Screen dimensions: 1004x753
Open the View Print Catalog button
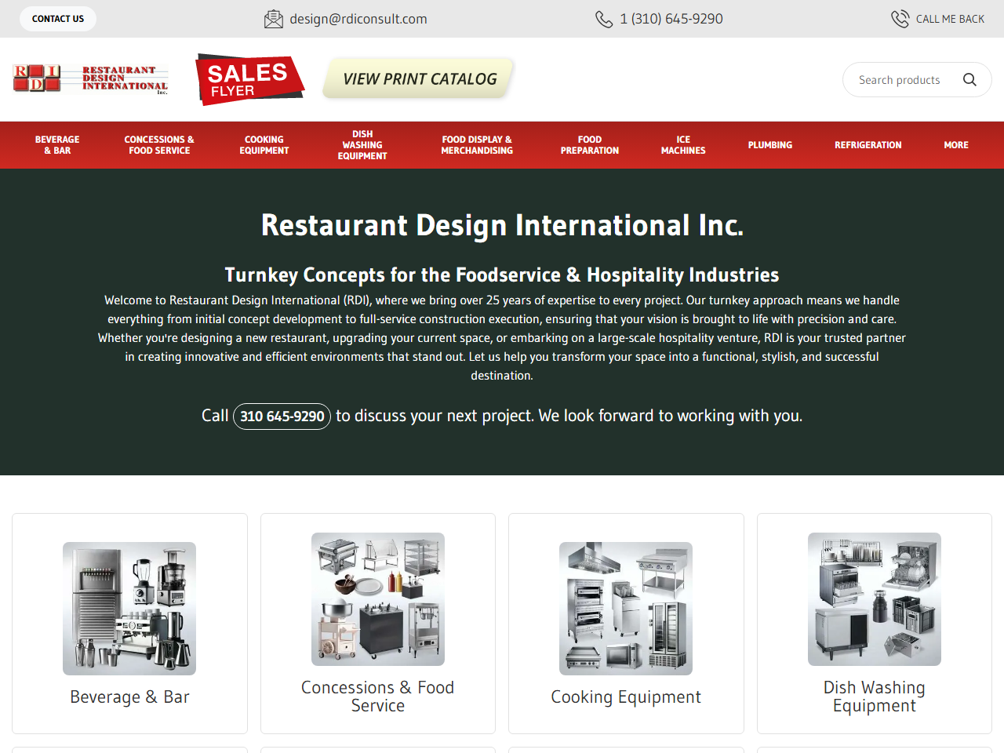[x=420, y=79]
